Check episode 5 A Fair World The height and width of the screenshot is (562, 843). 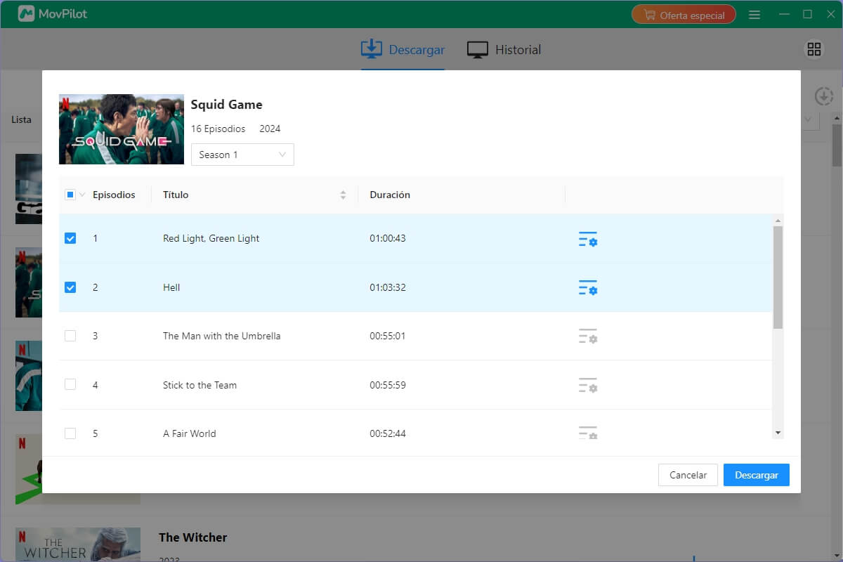pyautogui.click(x=70, y=433)
